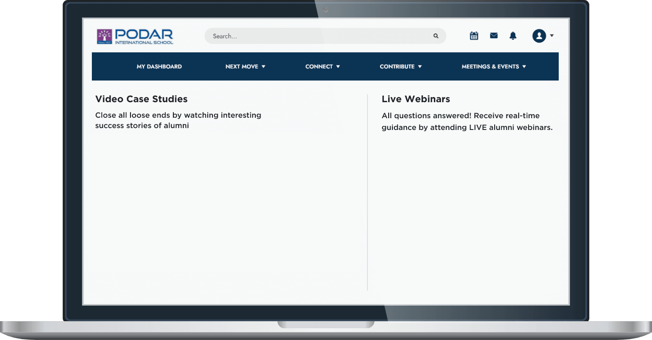Select the Connect menu label

click(x=319, y=66)
